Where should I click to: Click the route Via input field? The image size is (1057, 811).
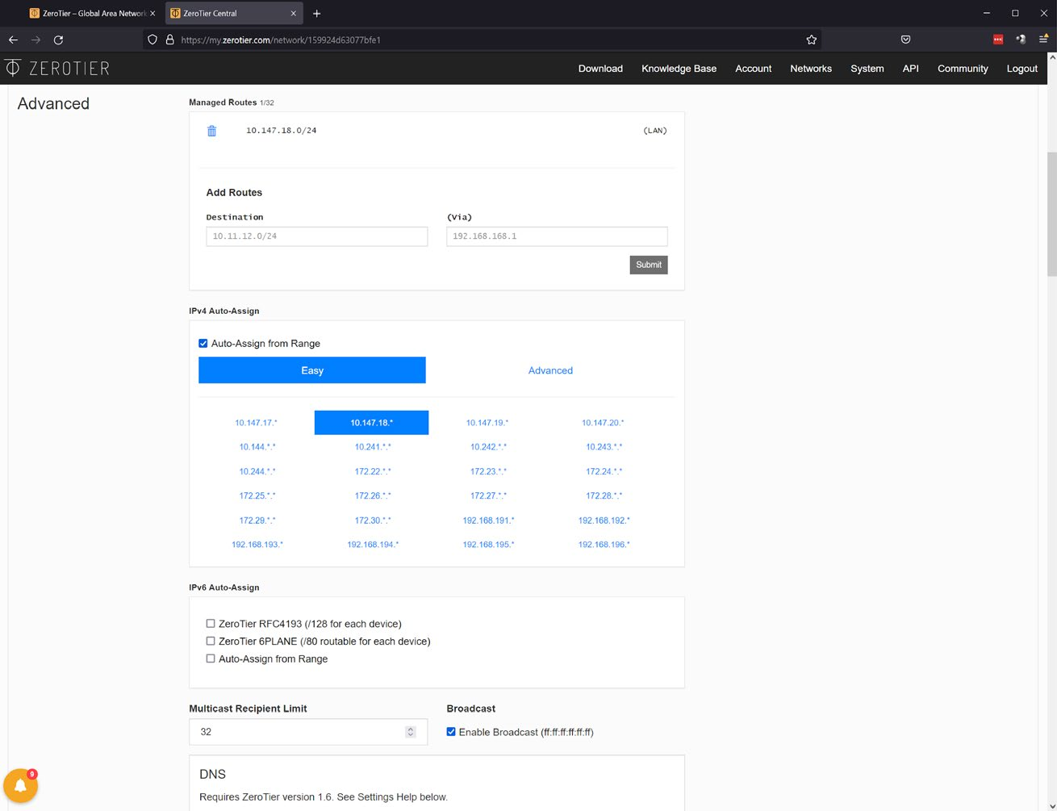click(x=557, y=236)
